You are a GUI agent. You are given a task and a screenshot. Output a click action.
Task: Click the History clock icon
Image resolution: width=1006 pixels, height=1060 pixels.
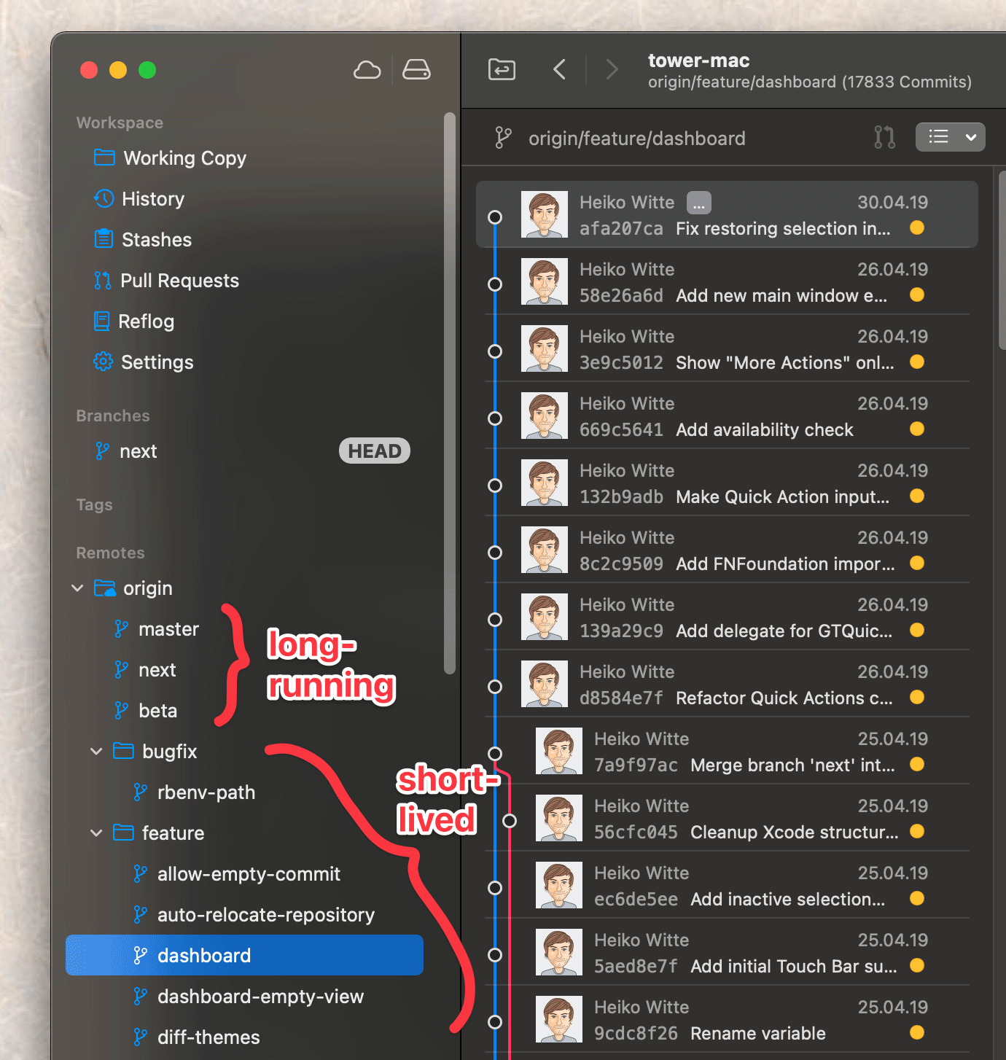(104, 198)
